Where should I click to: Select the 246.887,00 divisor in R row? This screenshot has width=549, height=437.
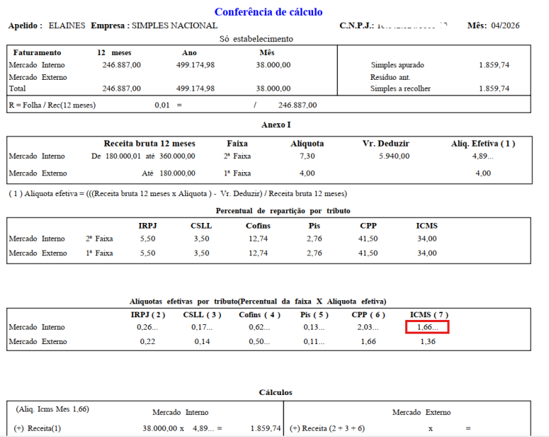(x=298, y=105)
